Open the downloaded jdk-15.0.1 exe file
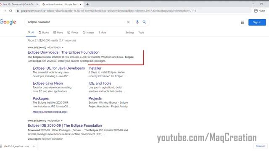This screenshot has width=269, height=151. pyautogui.click(x=16, y=146)
